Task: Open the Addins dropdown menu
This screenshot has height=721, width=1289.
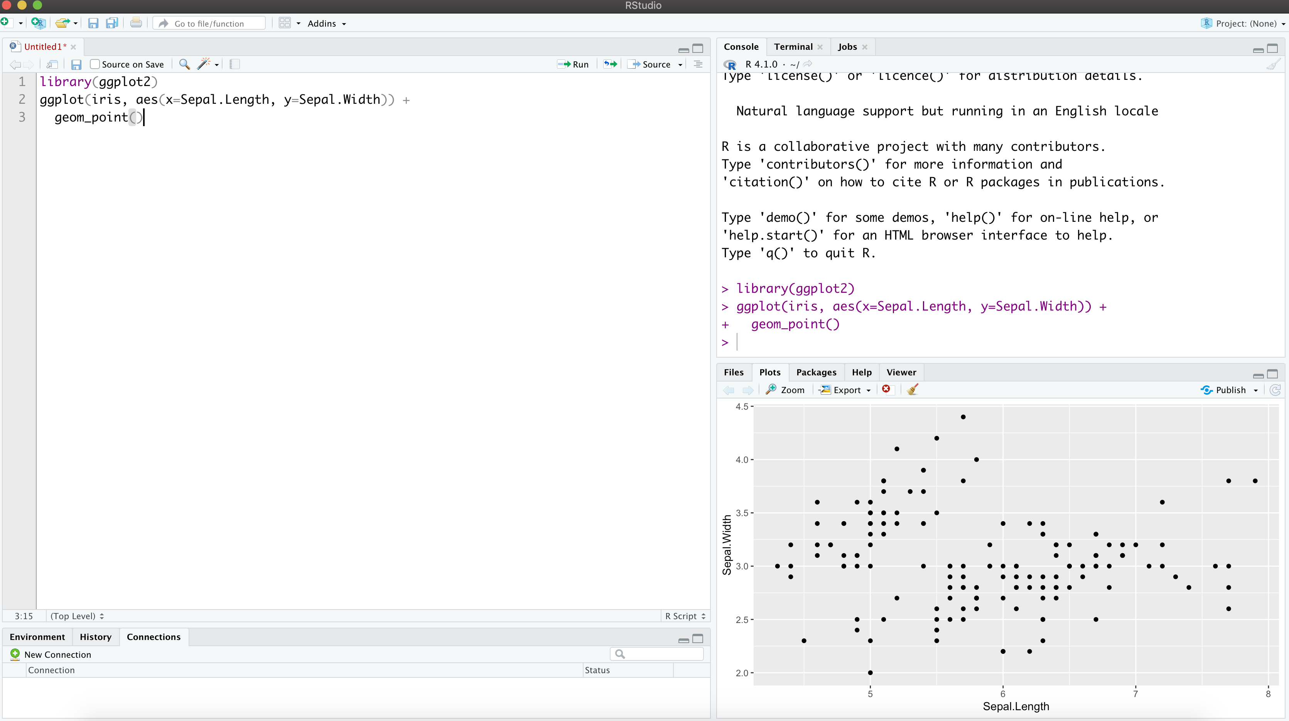Action: [x=326, y=24]
